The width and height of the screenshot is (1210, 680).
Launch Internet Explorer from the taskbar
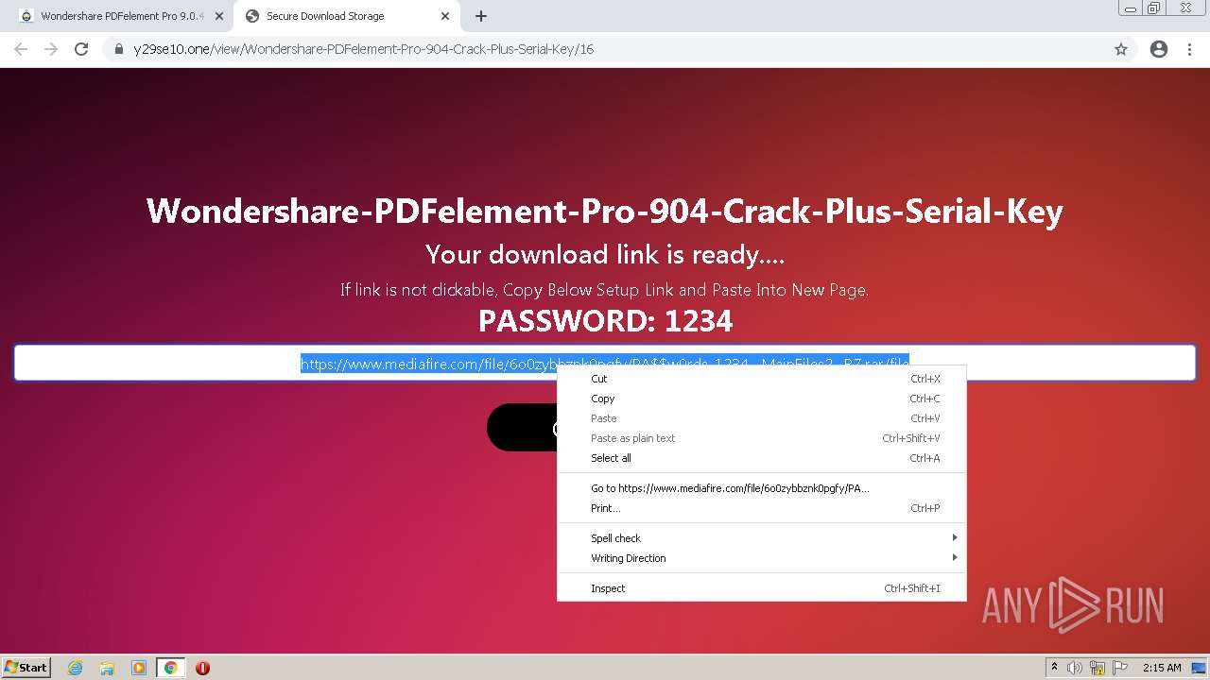(x=76, y=668)
